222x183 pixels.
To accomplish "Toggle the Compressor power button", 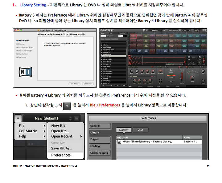I will coord(187,67).
